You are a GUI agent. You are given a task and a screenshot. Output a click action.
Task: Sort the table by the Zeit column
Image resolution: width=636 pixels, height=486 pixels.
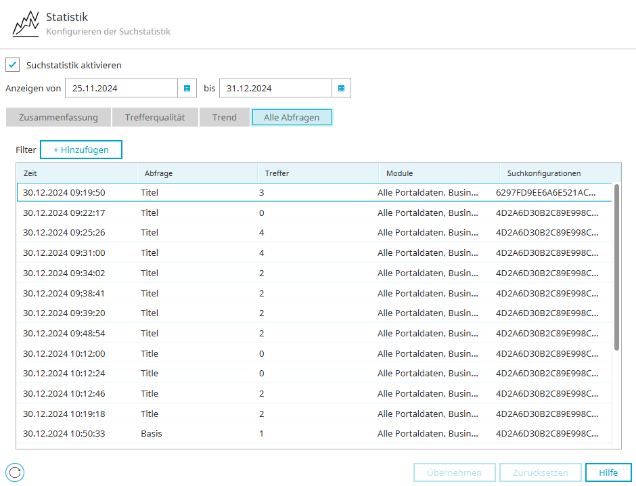(x=76, y=173)
